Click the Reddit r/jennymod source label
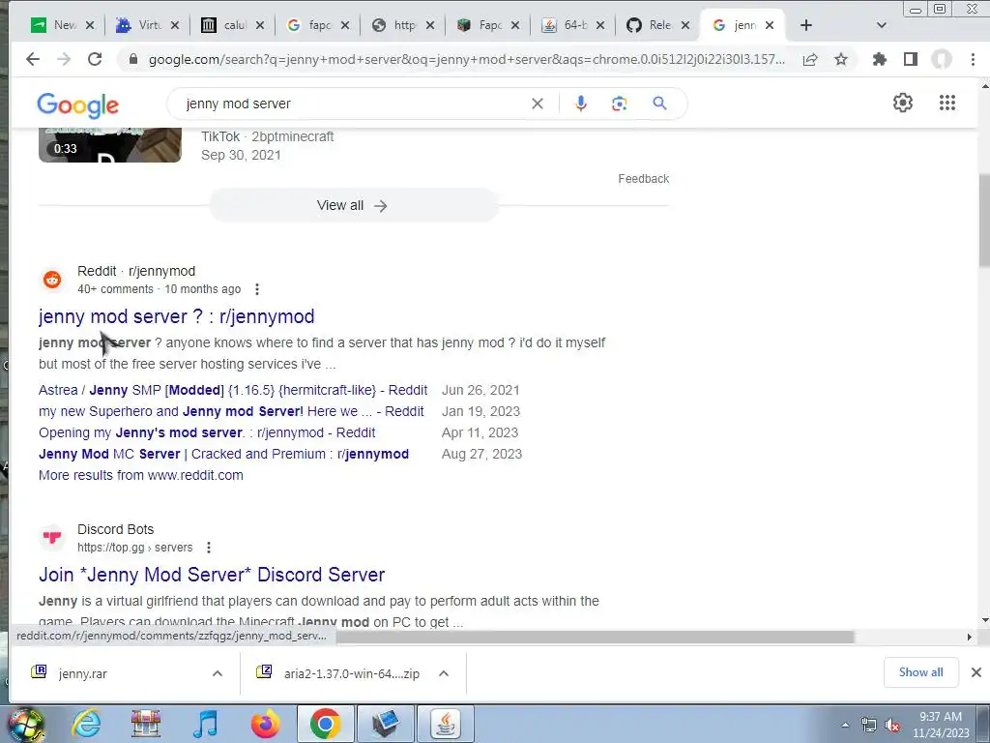 [x=136, y=271]
